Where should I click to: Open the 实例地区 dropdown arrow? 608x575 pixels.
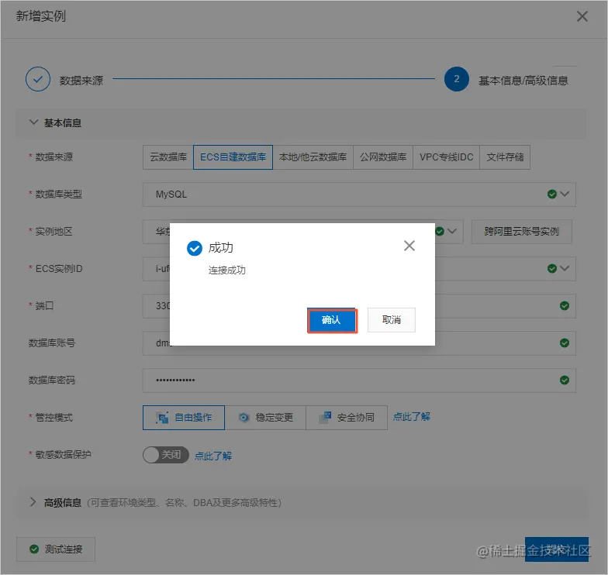[x=451, y=231]
